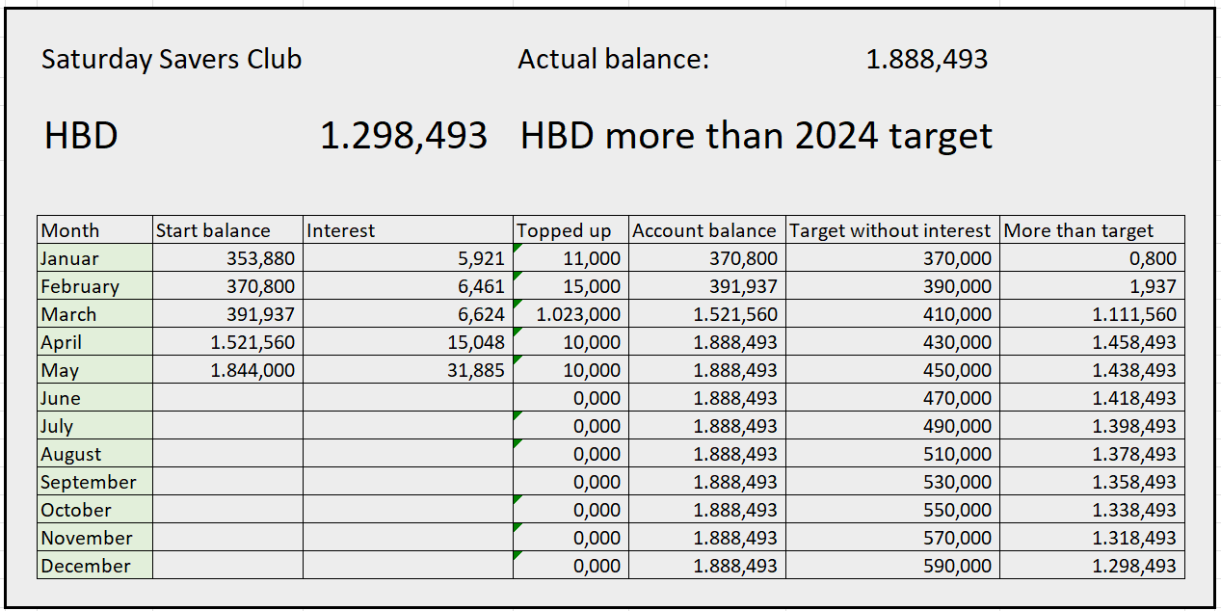Click March topped up value 1.023,000
The width and height of the screenshot is (1221, 611).
(x=571, y=313)
